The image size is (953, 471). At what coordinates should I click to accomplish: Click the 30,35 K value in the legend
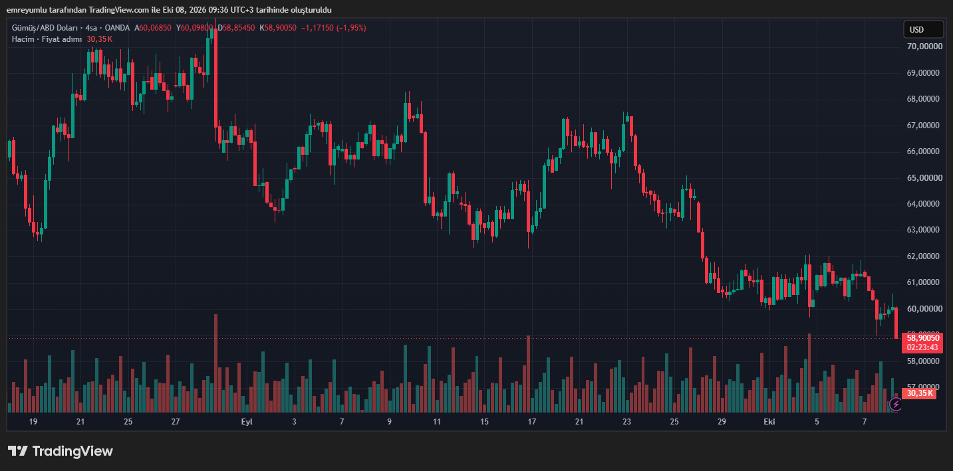pyautogui.click(x=100, y=39)
